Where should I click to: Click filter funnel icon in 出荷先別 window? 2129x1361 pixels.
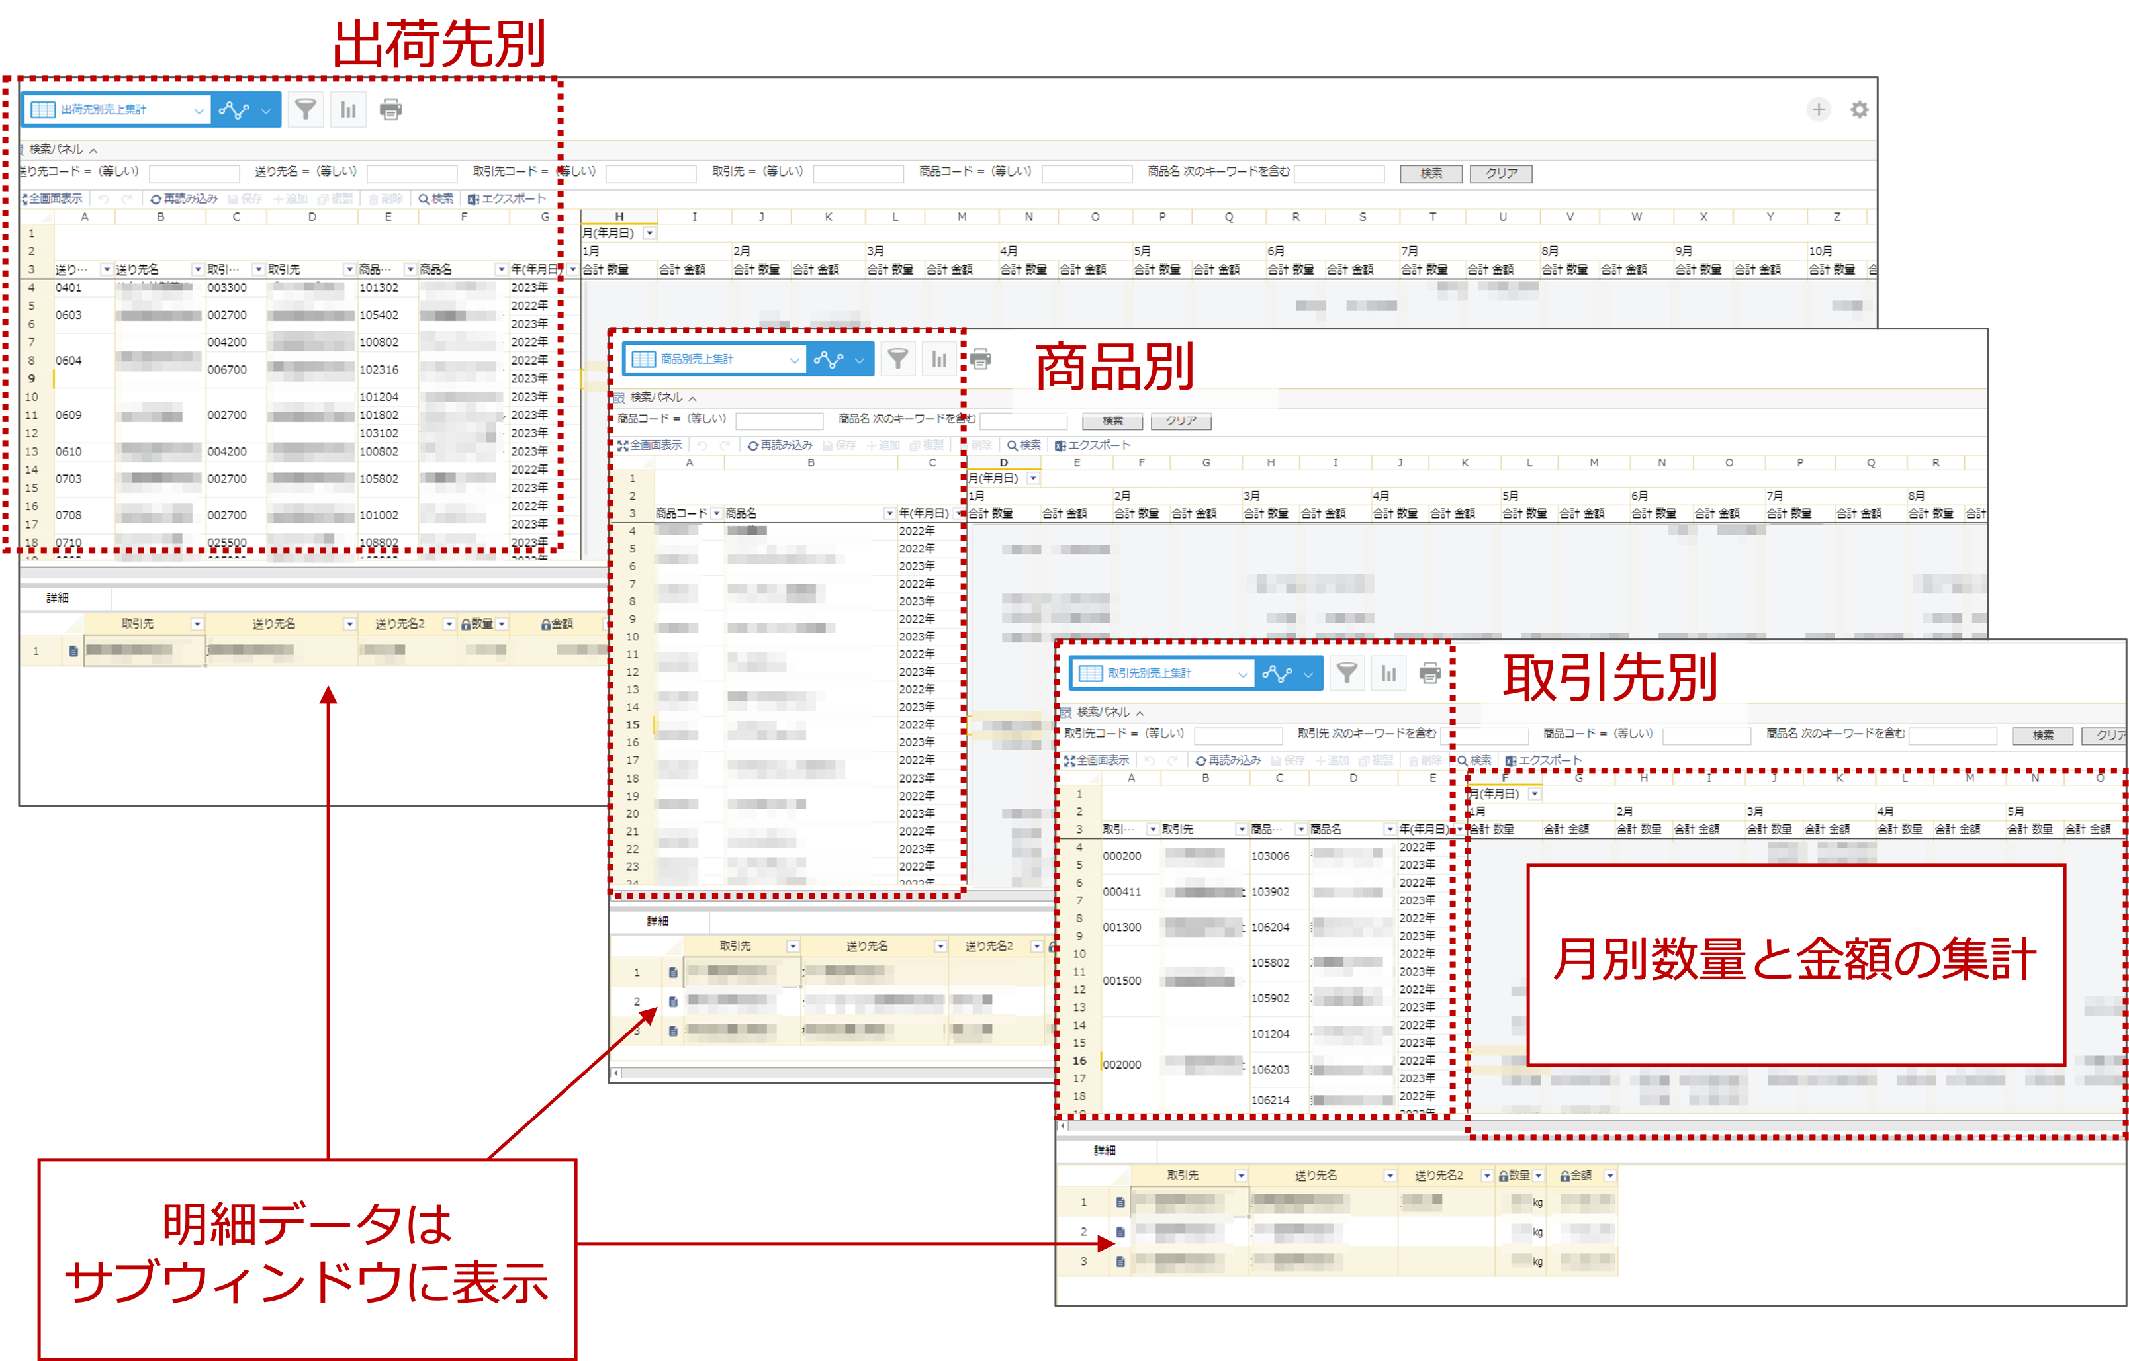[305, 110]
